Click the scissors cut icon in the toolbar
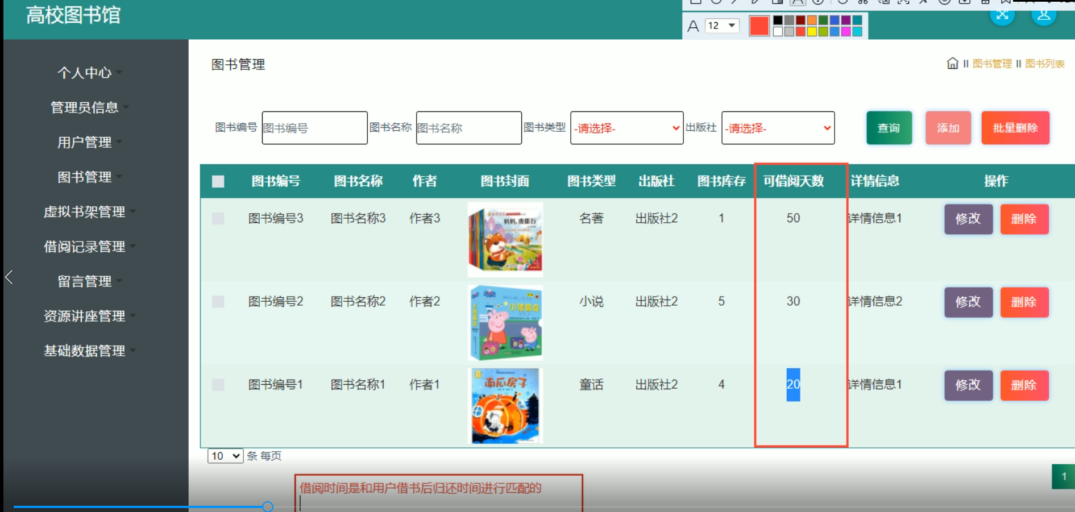This screenshot has width=1075, height=512. (x=862, y=3)
